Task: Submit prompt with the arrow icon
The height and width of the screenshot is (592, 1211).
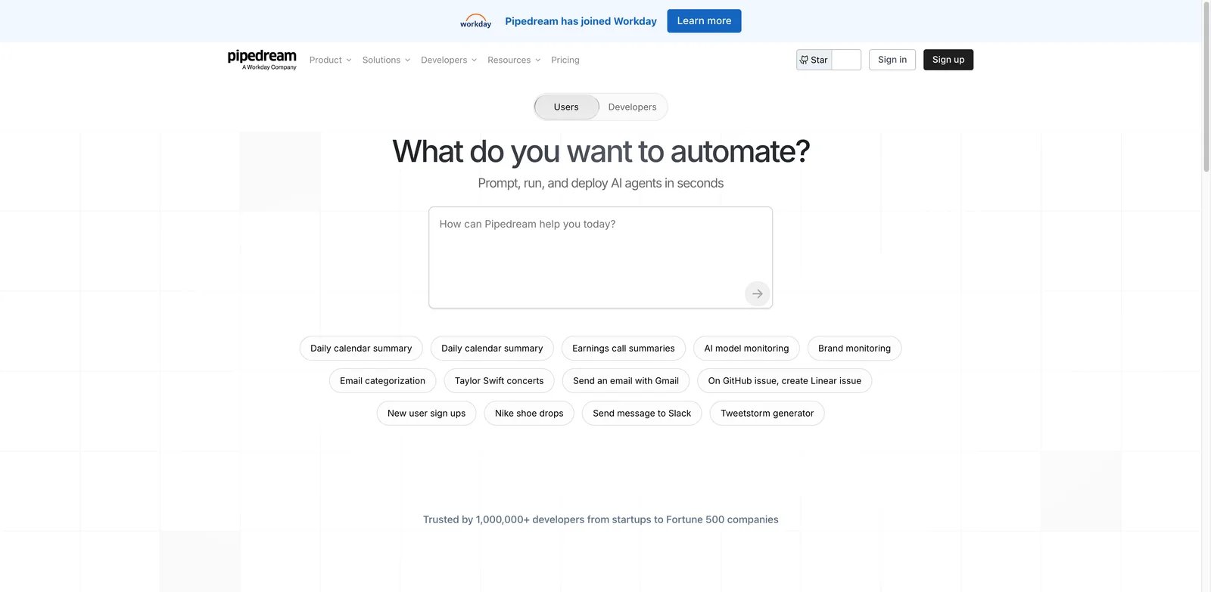Action: point(757,293)
